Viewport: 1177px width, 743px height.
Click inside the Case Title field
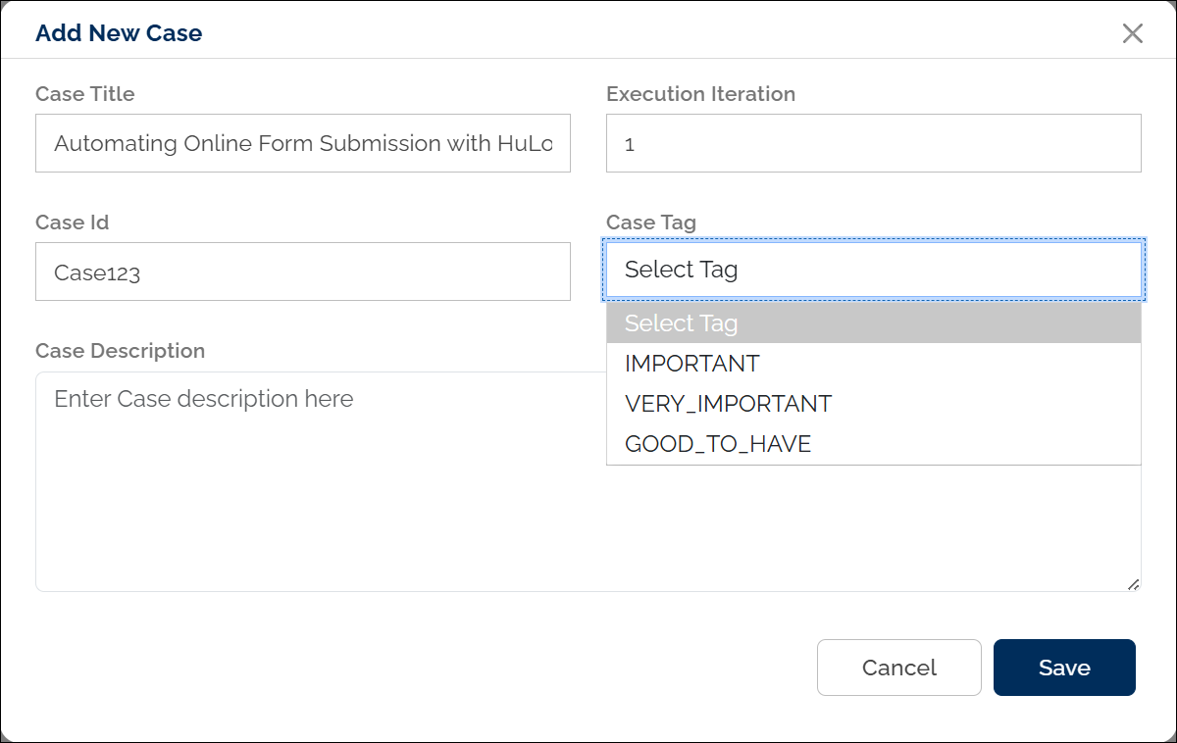coord(302,142)
